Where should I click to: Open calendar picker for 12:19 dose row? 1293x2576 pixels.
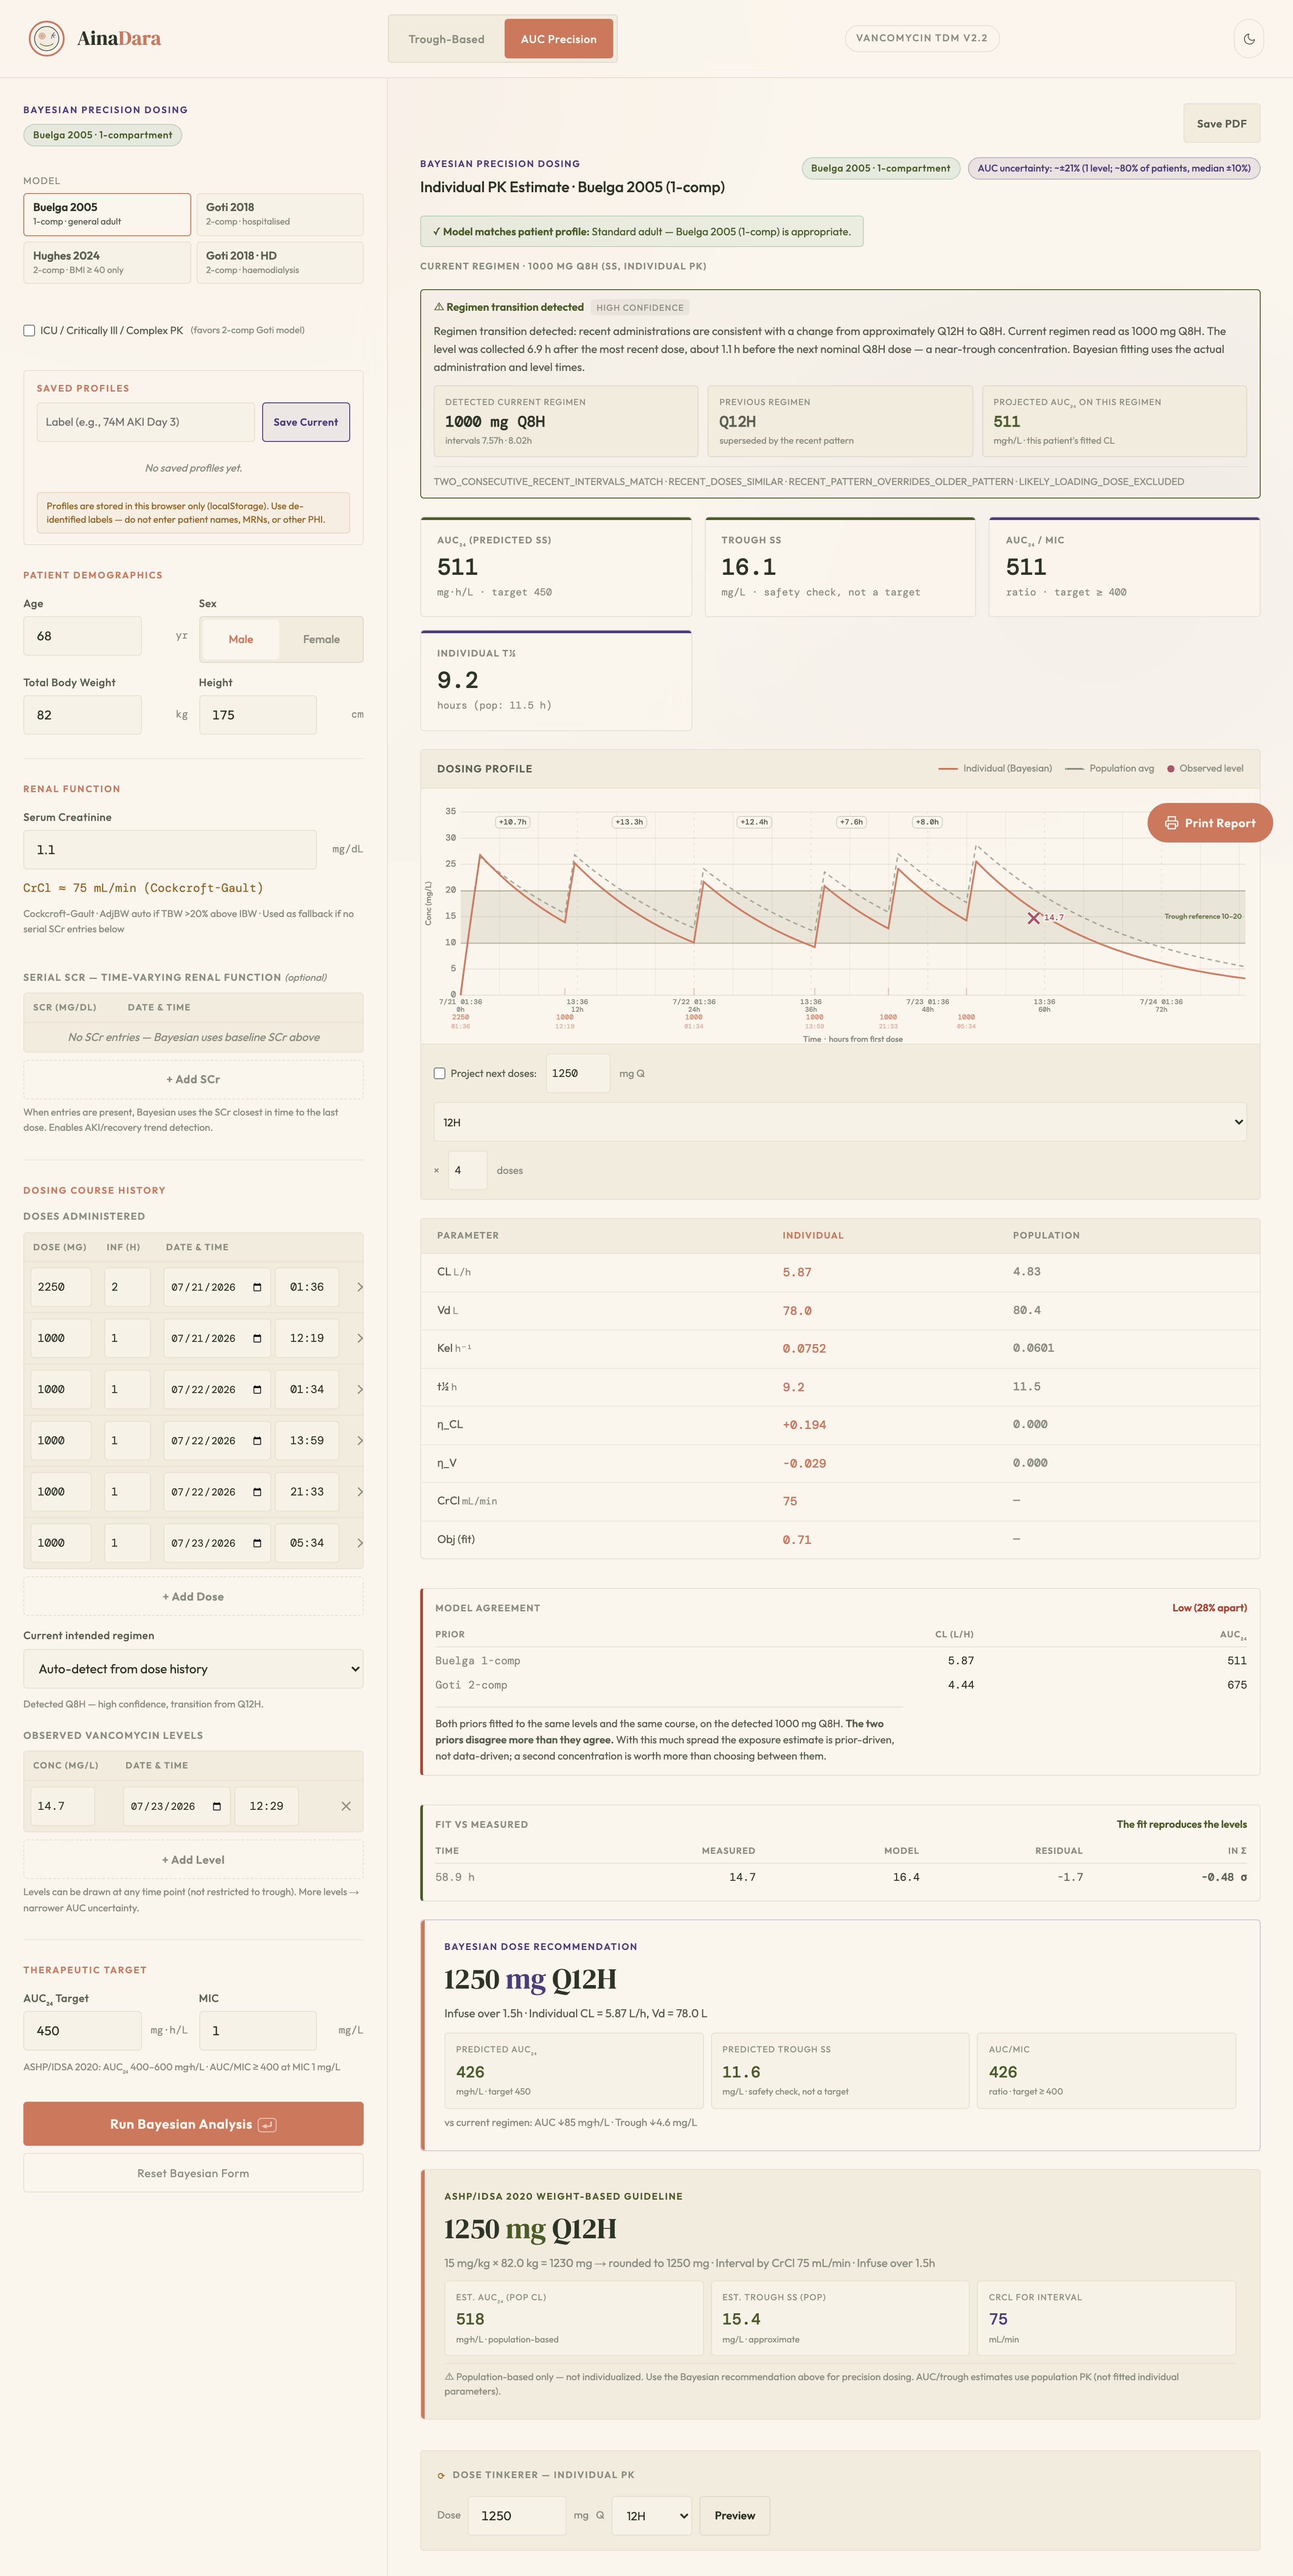pyautogui.click(x=257, y=1338)
